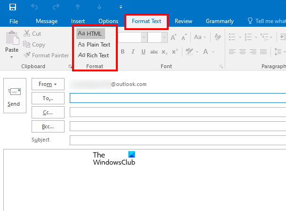Toggle Bold formatting
Viewport: 286px width, 211px height.
123,52
